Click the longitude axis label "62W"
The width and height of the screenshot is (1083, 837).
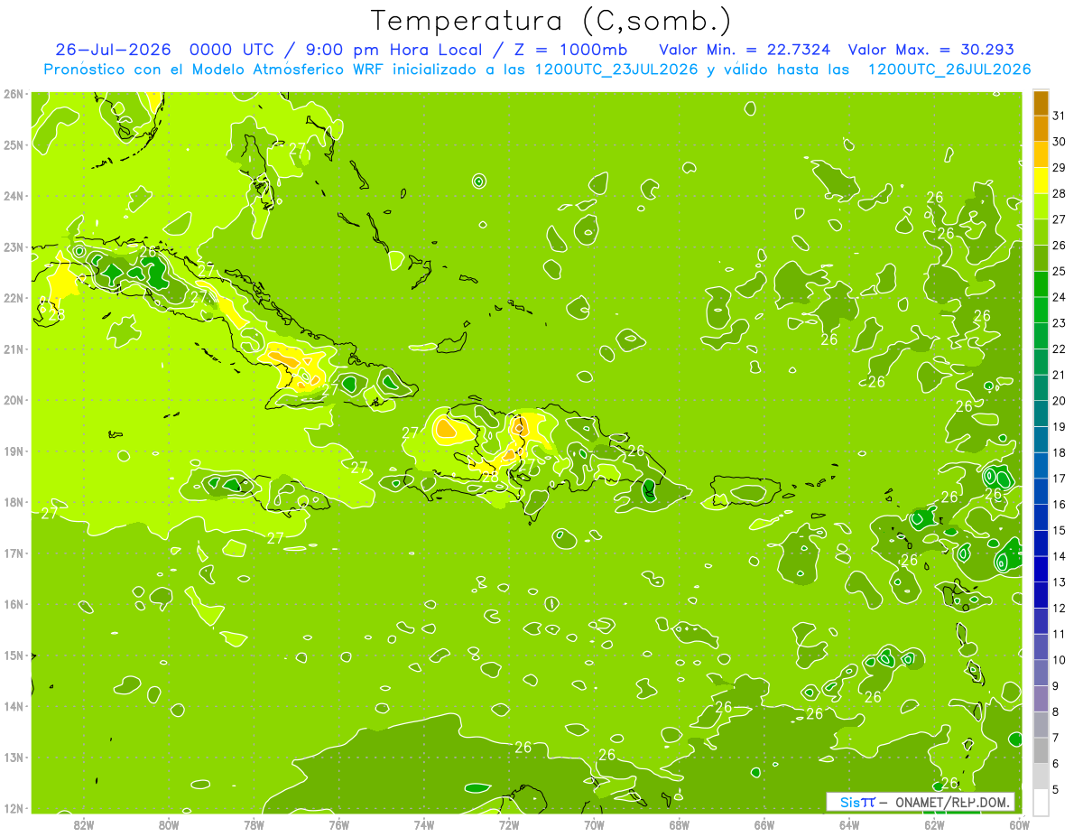pos(935,825)
